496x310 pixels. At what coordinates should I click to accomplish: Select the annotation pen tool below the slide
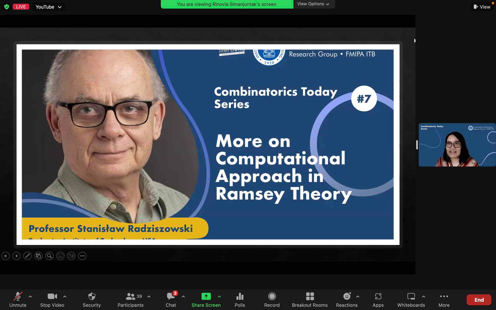tap(28, 256)
